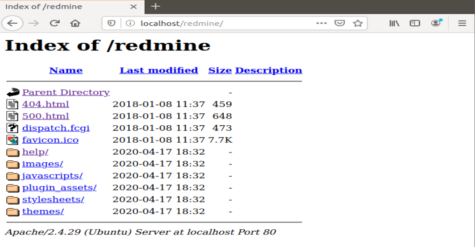Toggle the browser sidebar view

click(415, 23)
